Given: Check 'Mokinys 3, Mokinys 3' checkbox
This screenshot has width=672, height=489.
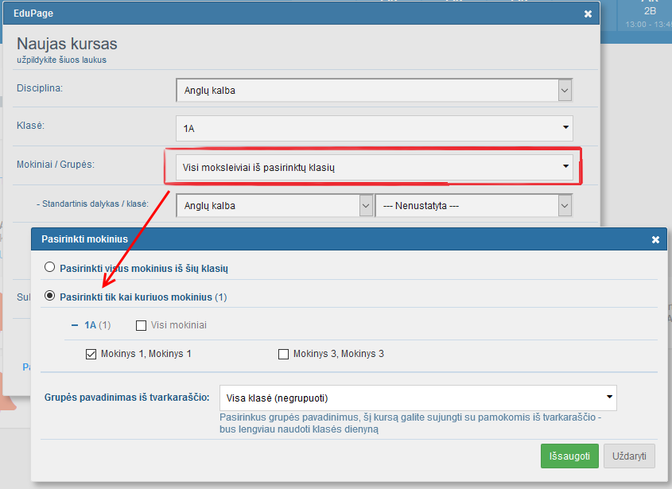Looking at the screenshot, I should pyautogui.click(x=283, y=355).
